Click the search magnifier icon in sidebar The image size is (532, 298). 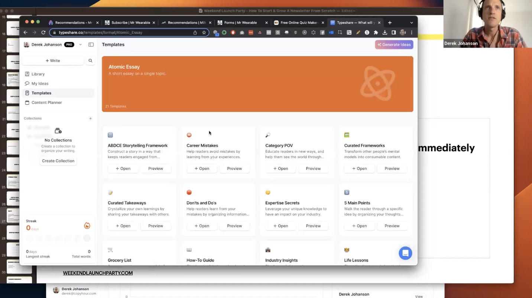[90, 61]
